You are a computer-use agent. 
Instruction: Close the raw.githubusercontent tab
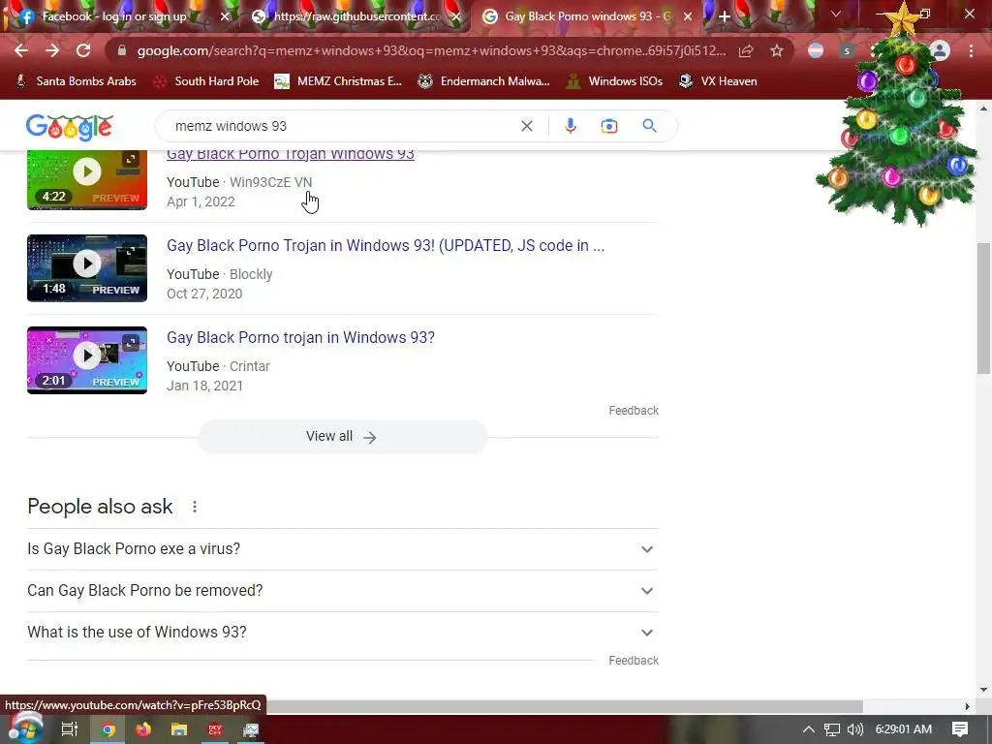point(456,16)
